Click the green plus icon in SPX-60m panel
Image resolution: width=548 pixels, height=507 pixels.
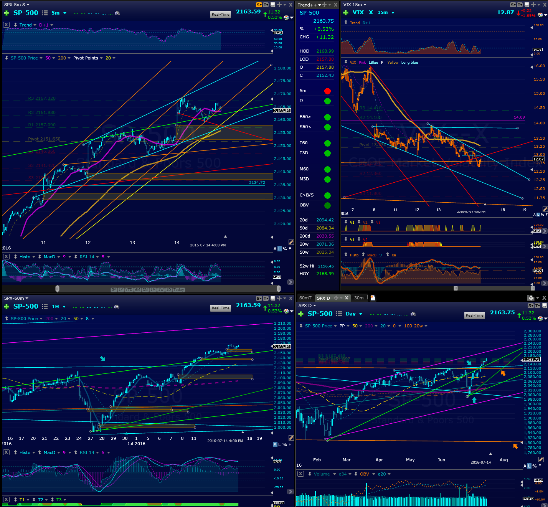click(7, 307)
